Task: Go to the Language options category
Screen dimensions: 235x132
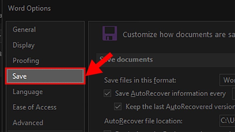Action: (x=28, y=92)
